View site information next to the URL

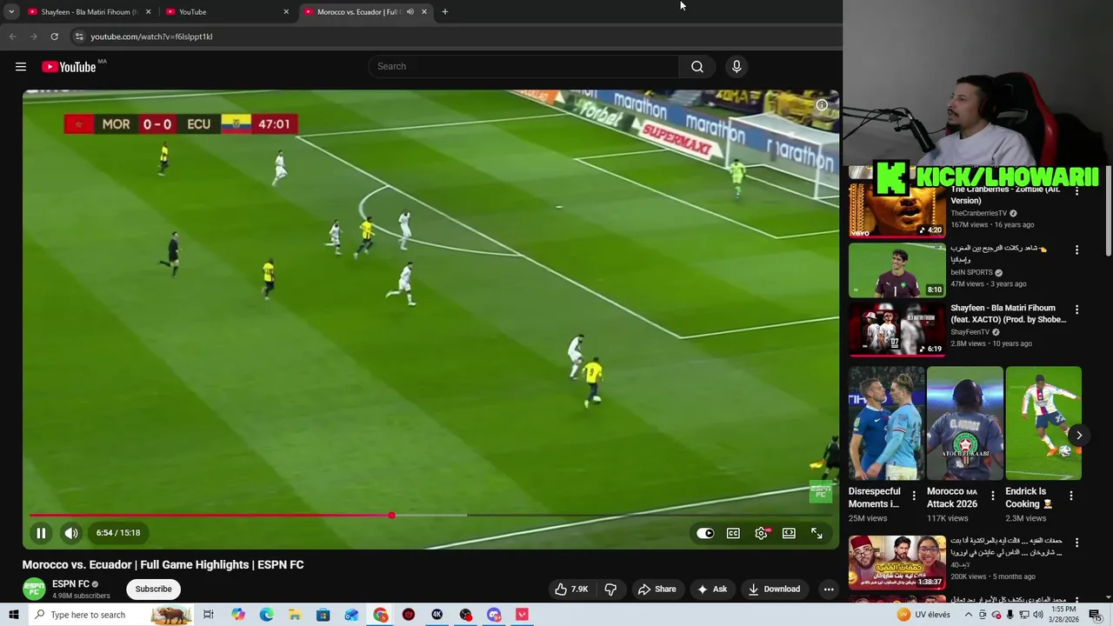[x=79, y=37]
